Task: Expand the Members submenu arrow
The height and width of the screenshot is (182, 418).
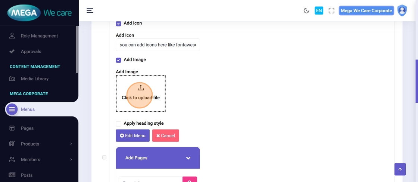Action: (x=71, y=159)
